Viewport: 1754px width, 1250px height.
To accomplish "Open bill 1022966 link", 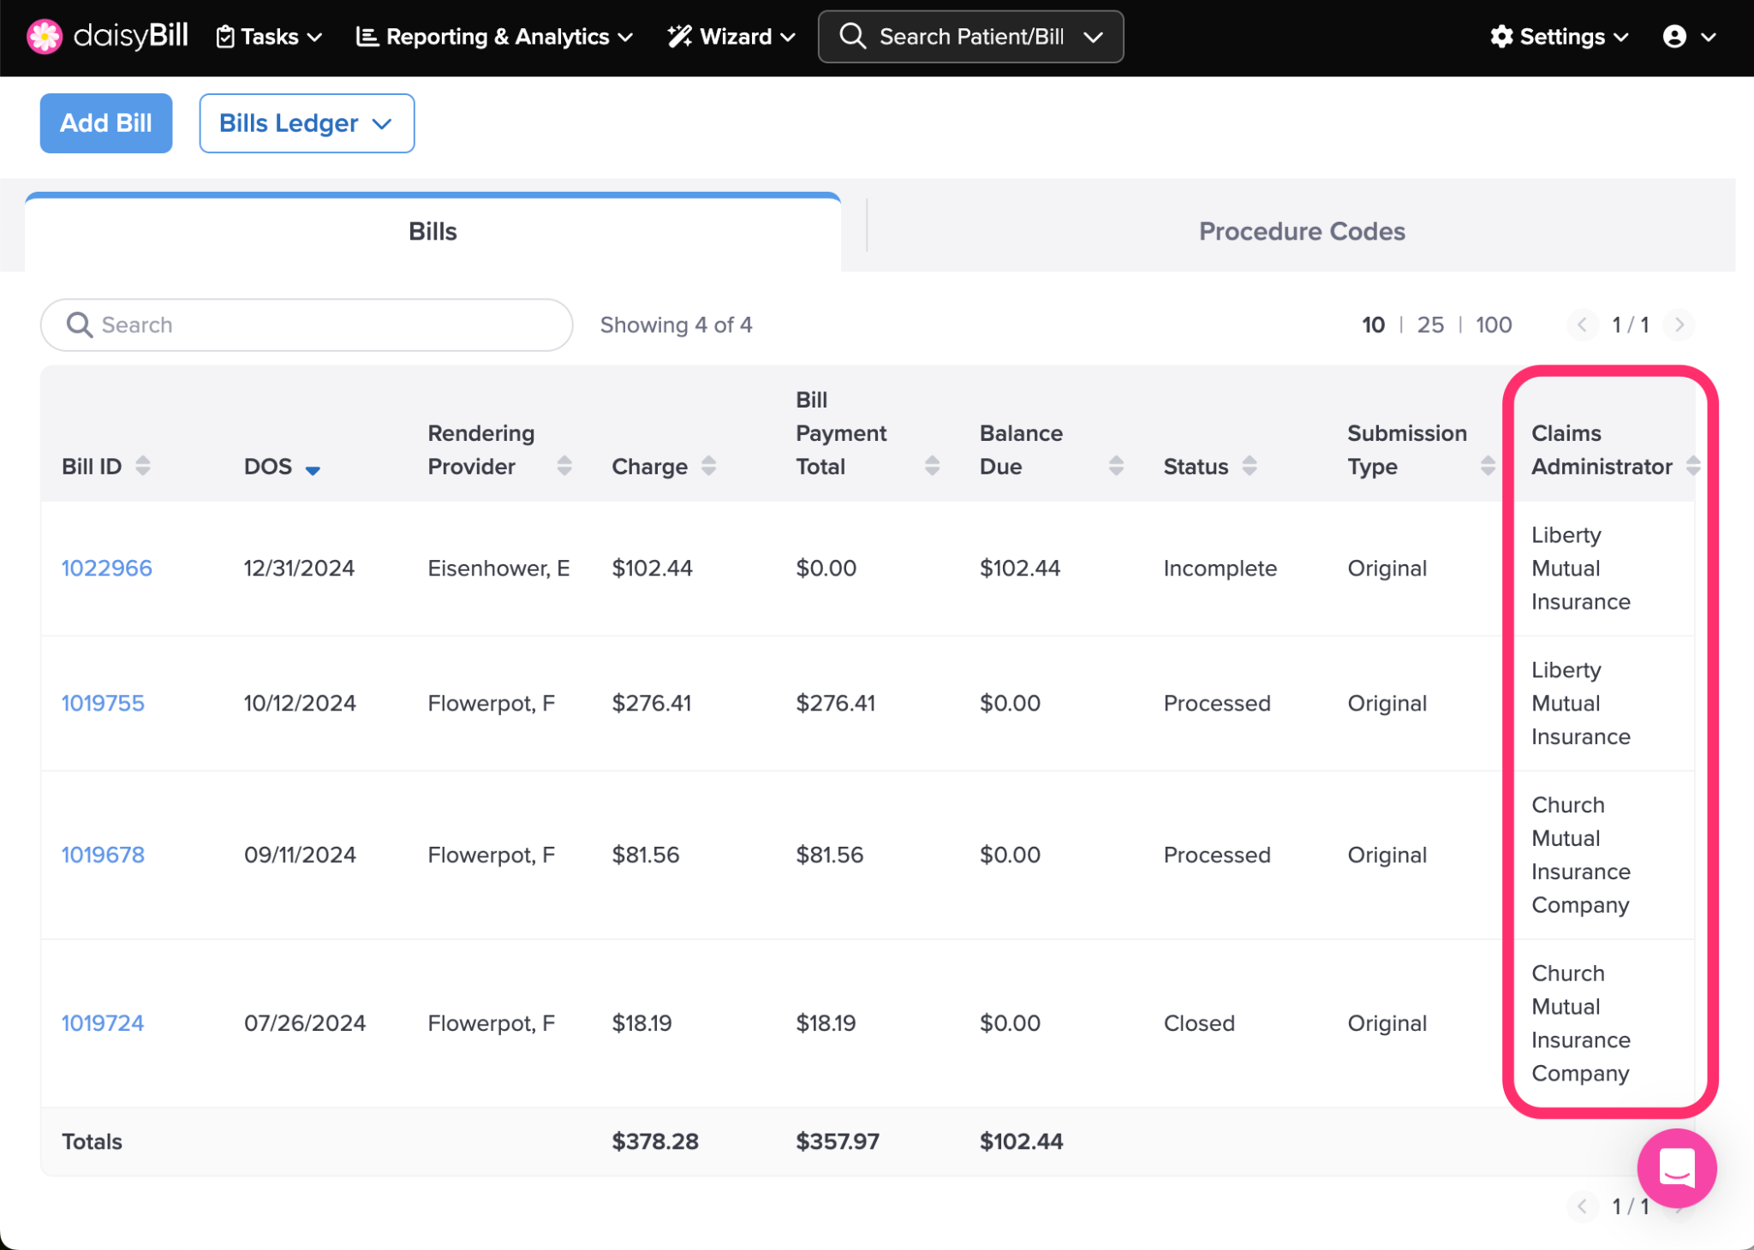I will 106,568.
